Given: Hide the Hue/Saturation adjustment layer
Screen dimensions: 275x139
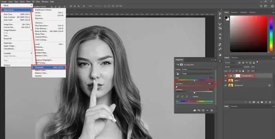Looking at the screenshot, I should point(226,76).
